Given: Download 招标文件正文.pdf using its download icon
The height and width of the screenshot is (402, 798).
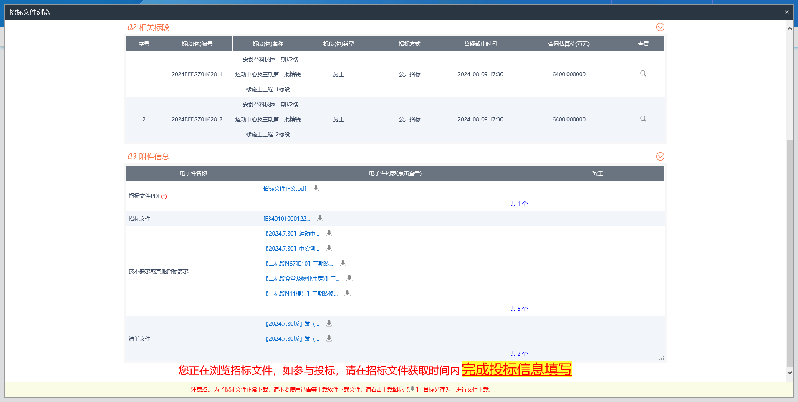Looking at the screenshot, I should 316,188.
